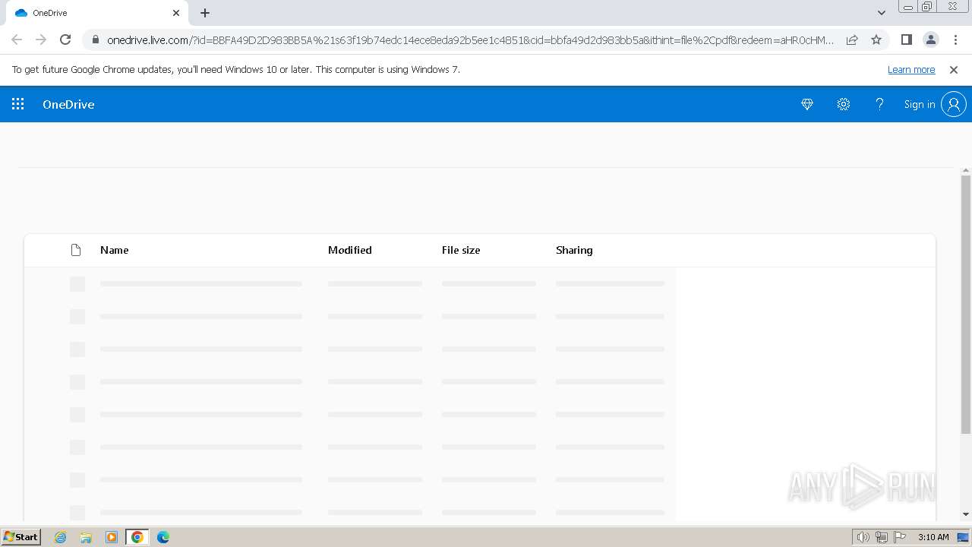Image resolution: width=972 pixels, height=547 pixels.
Task: Close the OneDrive browser tab
Action: point(176,13)
